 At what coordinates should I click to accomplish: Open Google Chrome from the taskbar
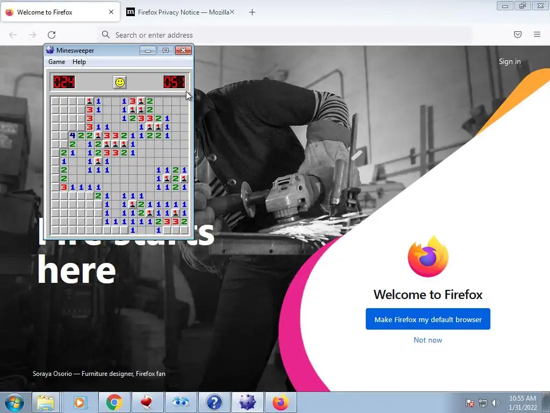tap(114, 402)
